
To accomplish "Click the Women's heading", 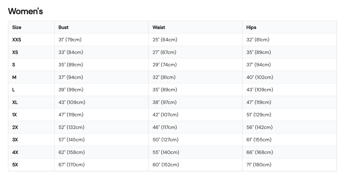I will pyautogui.click(x=25, y=11).
